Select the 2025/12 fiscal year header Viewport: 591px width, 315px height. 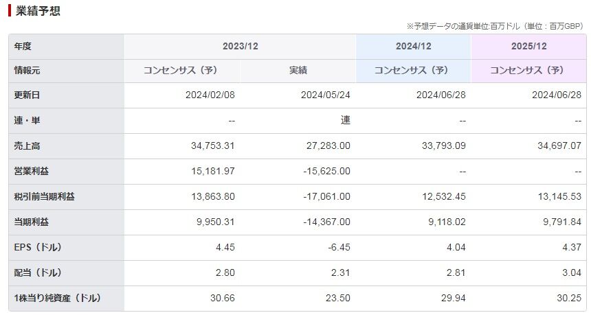click(x=529, y=46)
